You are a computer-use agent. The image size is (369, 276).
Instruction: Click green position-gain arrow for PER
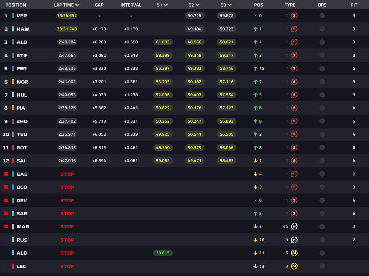256,69
